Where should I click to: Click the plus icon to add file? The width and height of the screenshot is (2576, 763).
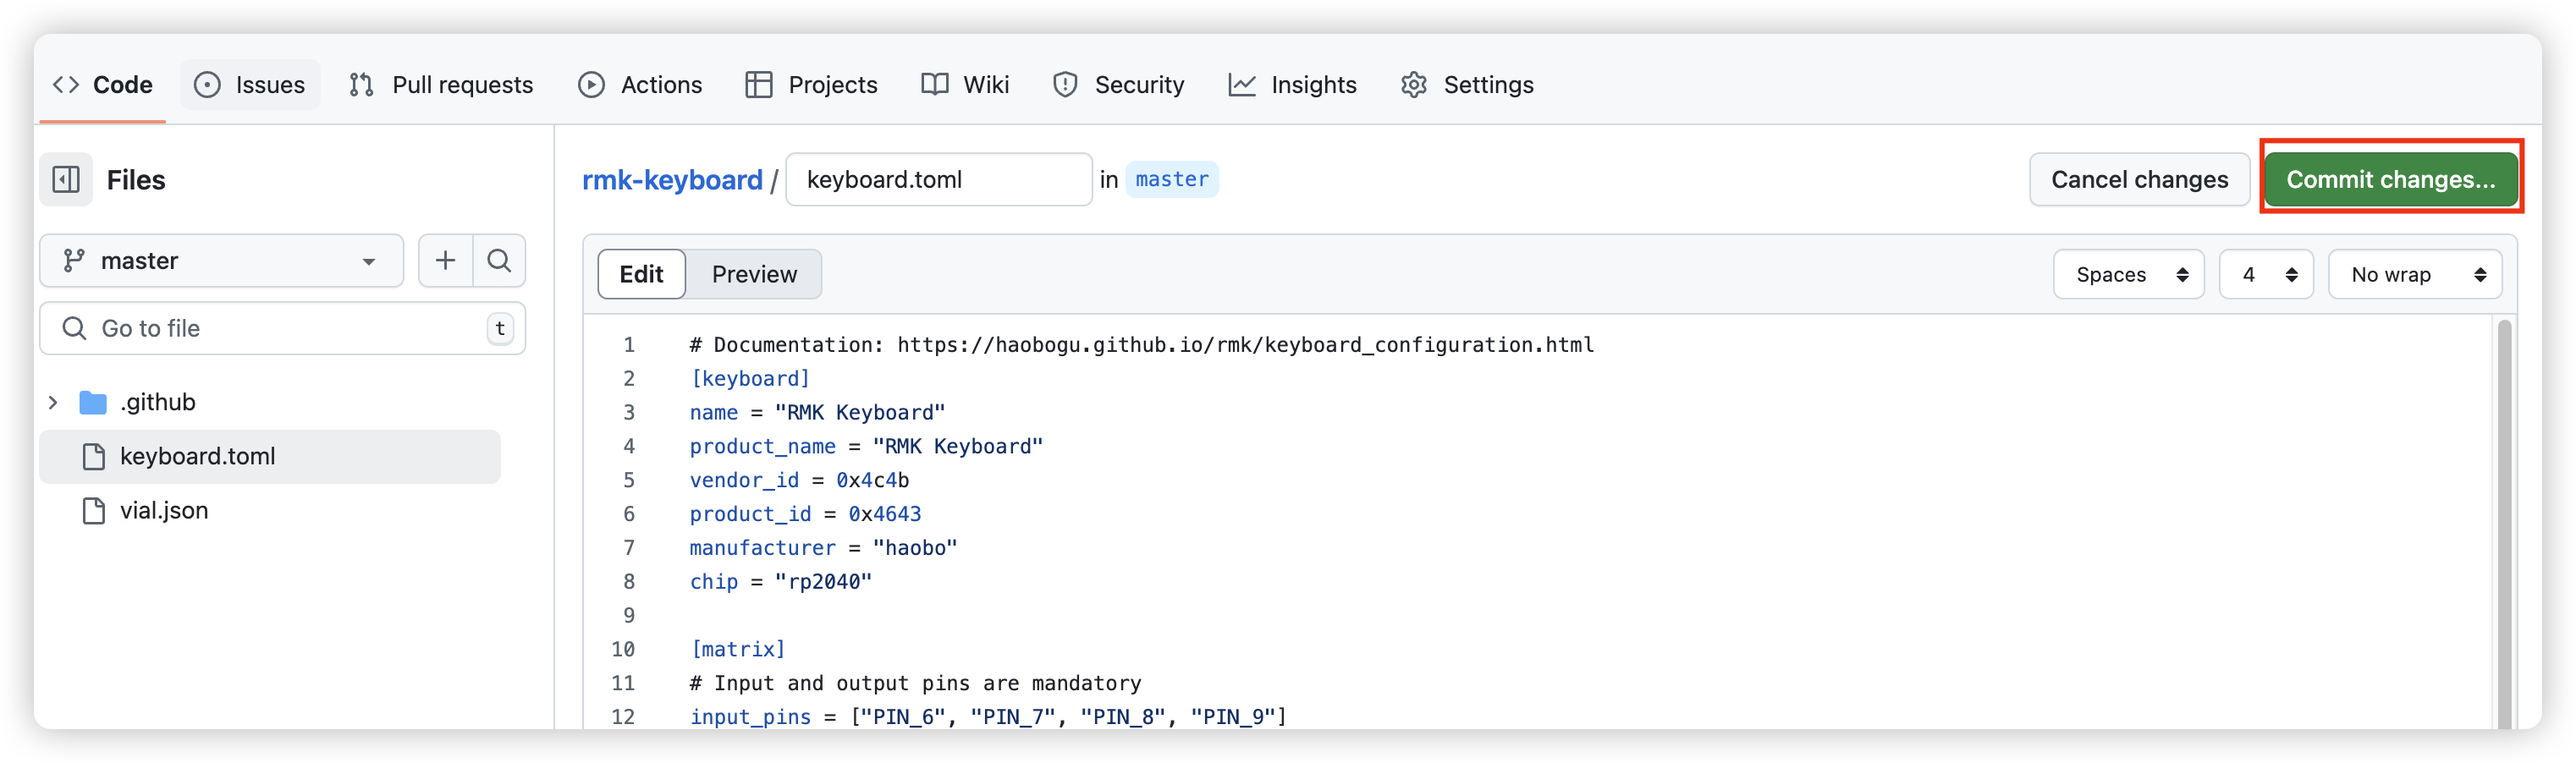445,261
